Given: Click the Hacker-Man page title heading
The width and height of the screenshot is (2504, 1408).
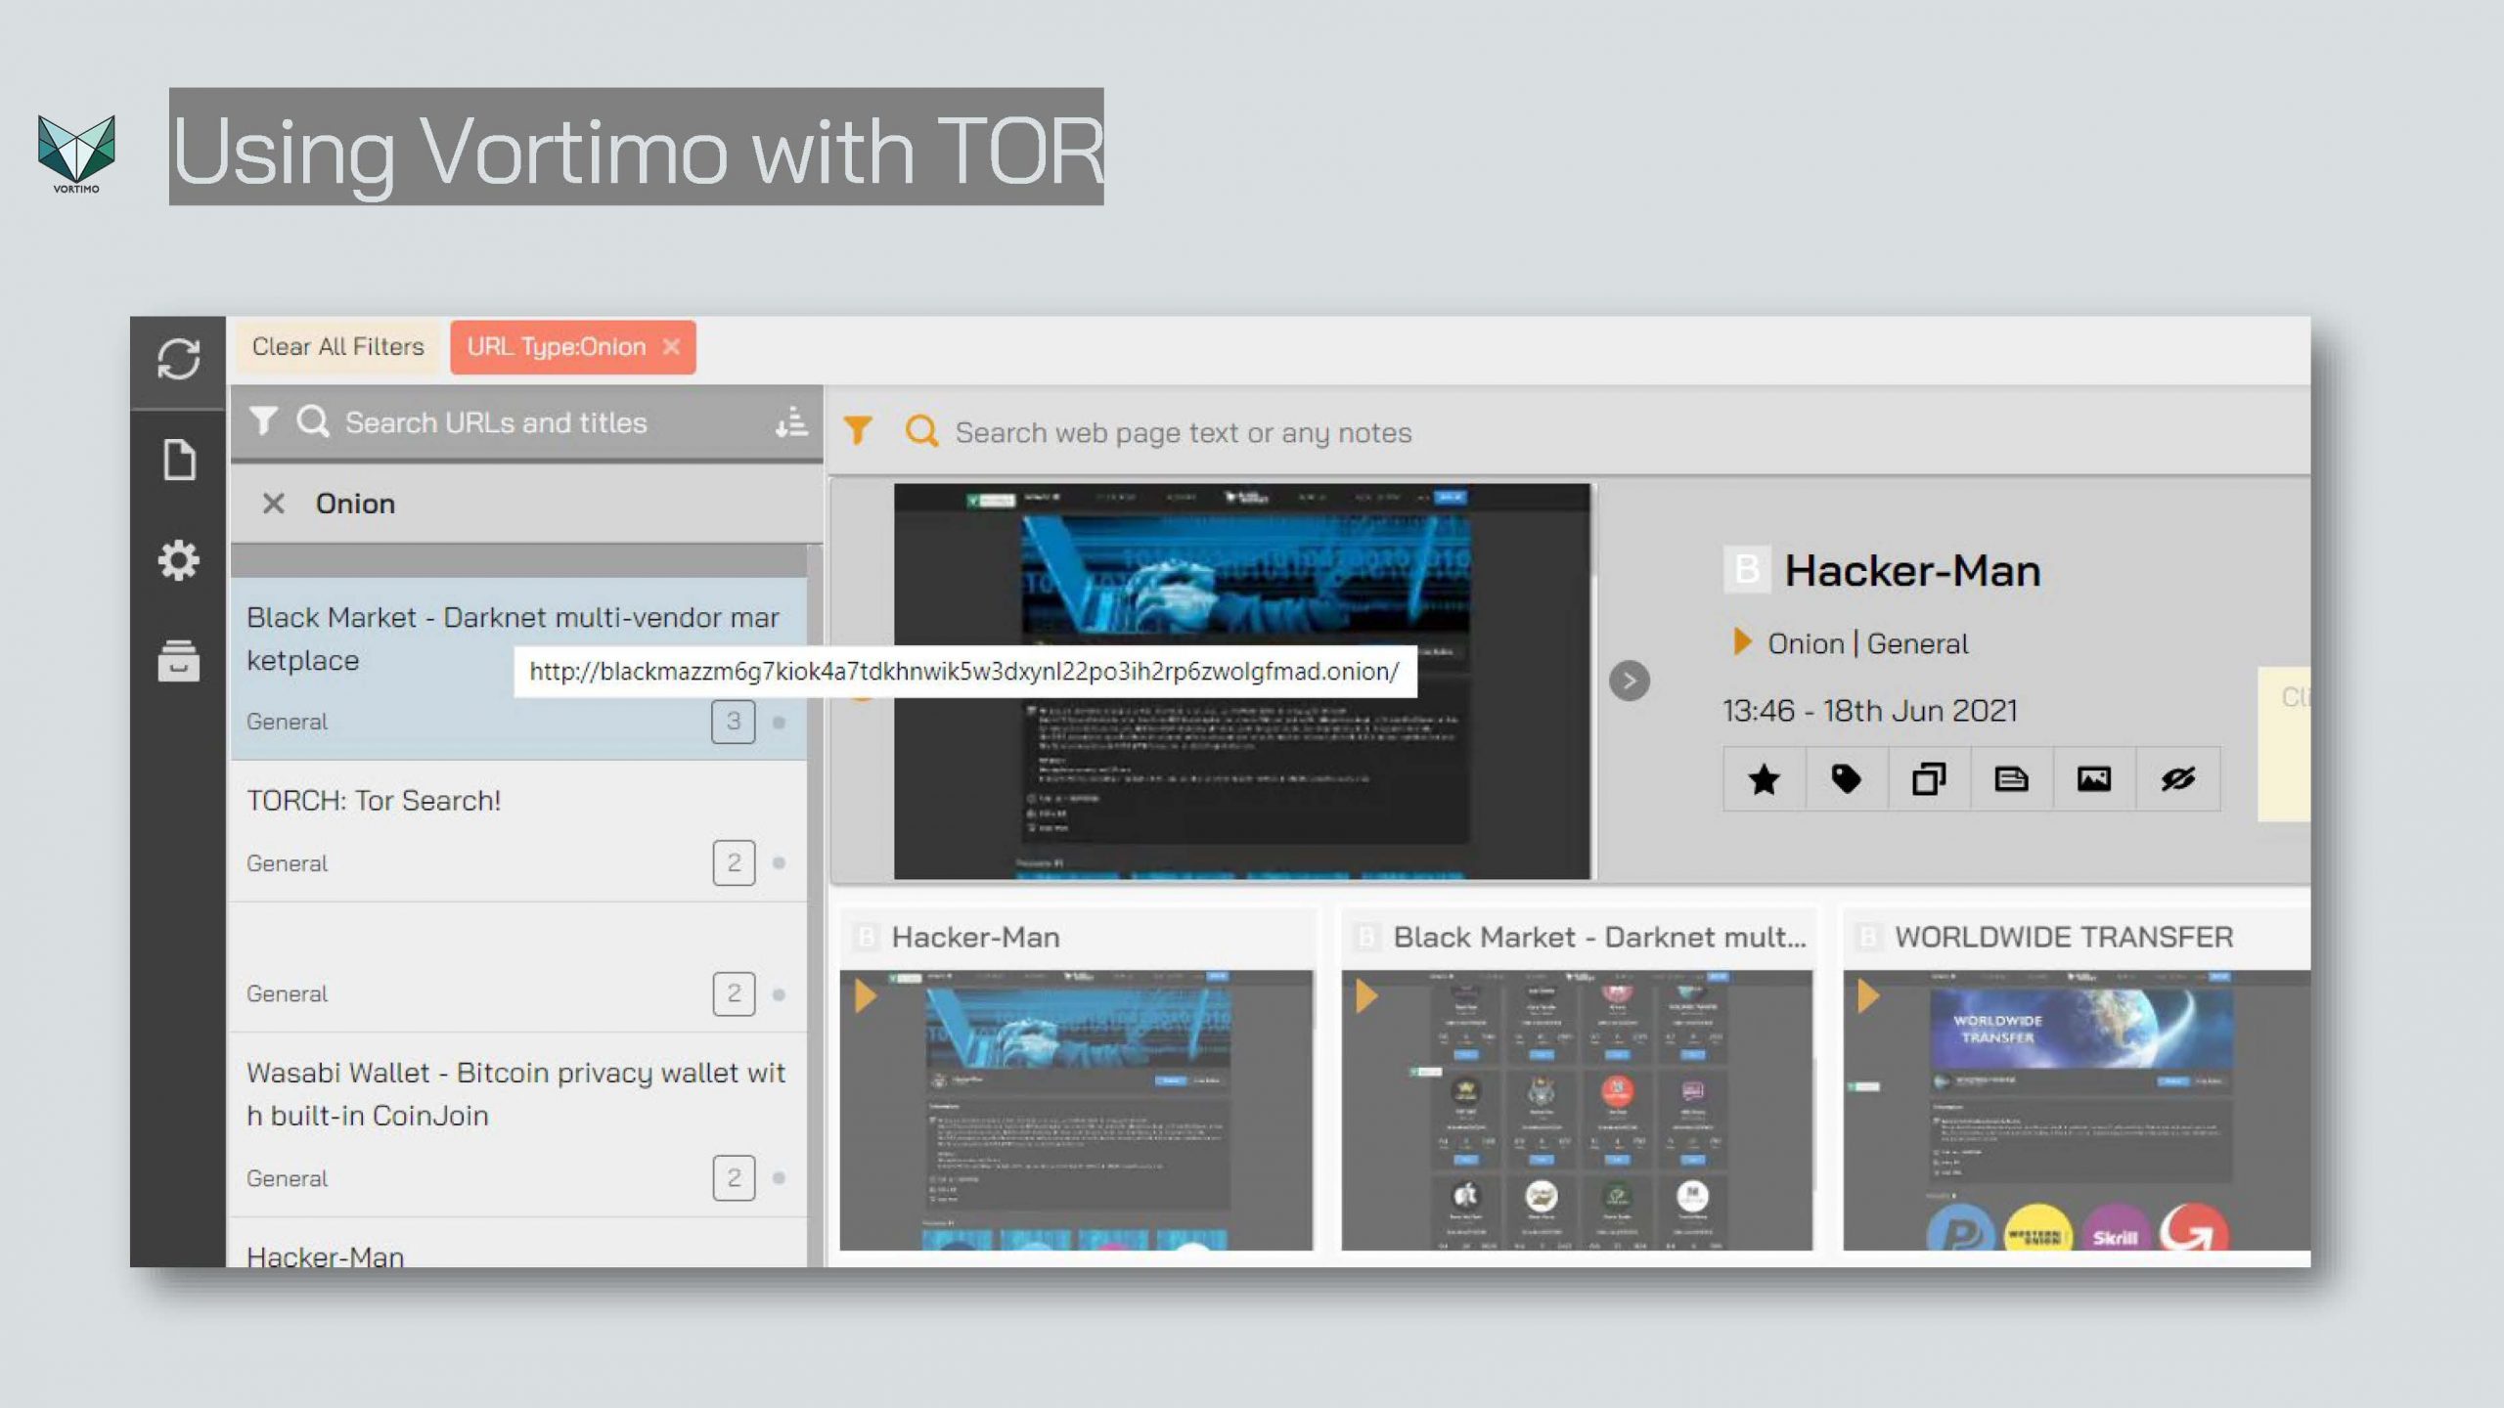Looking at the screenshot, I should tap(1912, 570).
